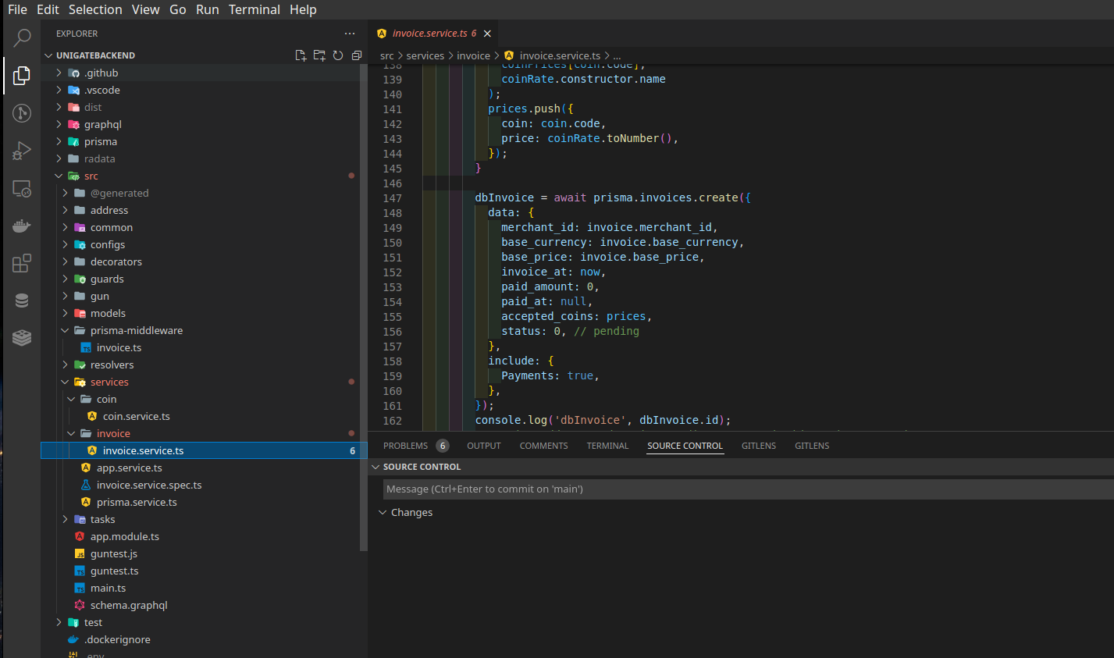The image size is (1114, 658).
Task: Collapse the services folder
Action: (109, 382)
